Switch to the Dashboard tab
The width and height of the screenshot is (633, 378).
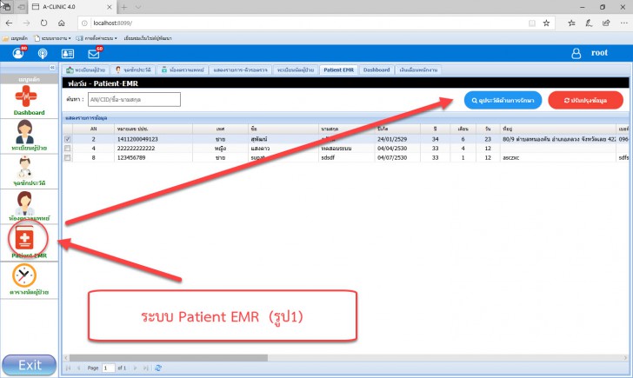(376, 70)
